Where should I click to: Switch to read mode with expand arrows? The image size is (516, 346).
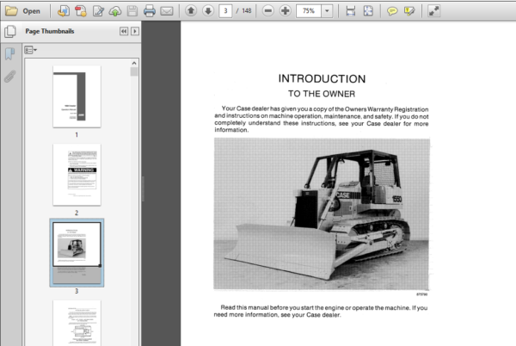[433, 11]
